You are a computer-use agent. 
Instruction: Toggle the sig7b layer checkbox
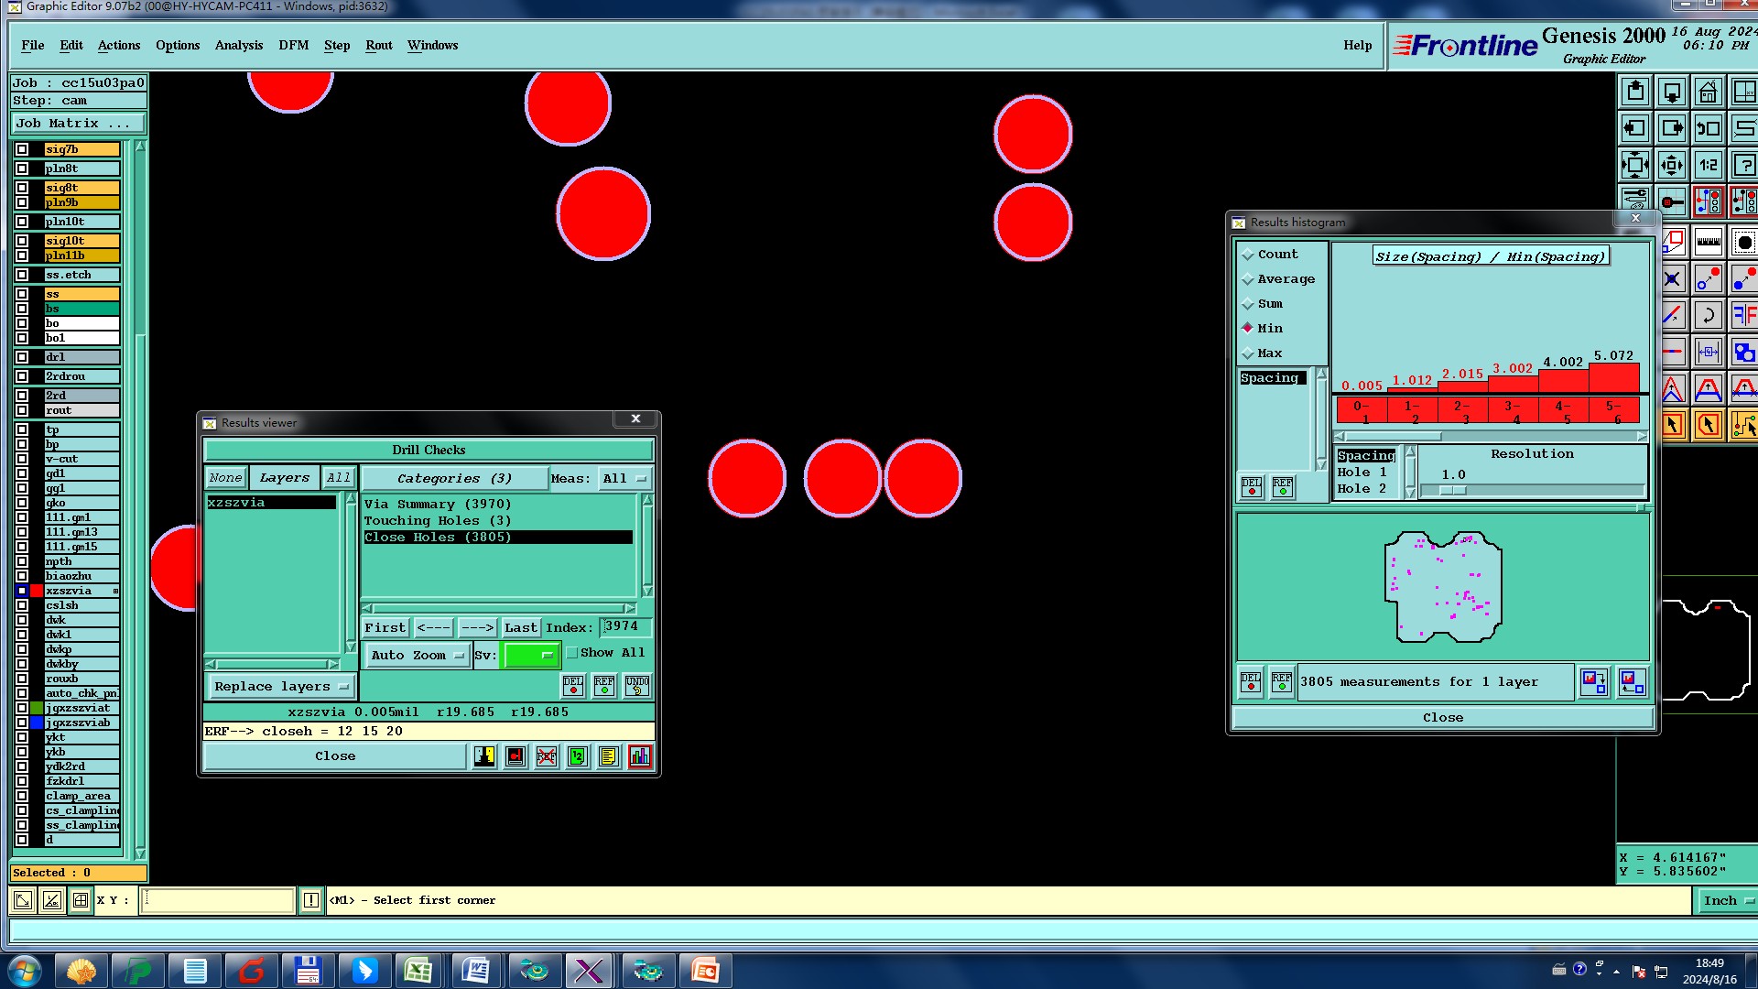tap(22, 149)
